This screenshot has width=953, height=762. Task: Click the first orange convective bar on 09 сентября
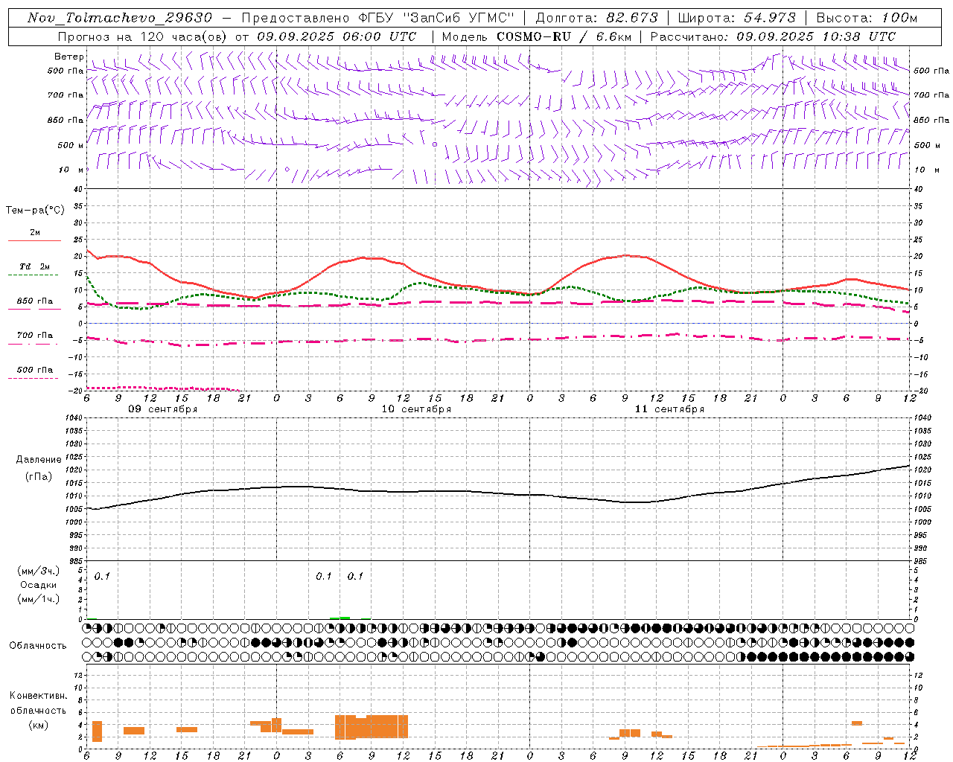(97, 731)
